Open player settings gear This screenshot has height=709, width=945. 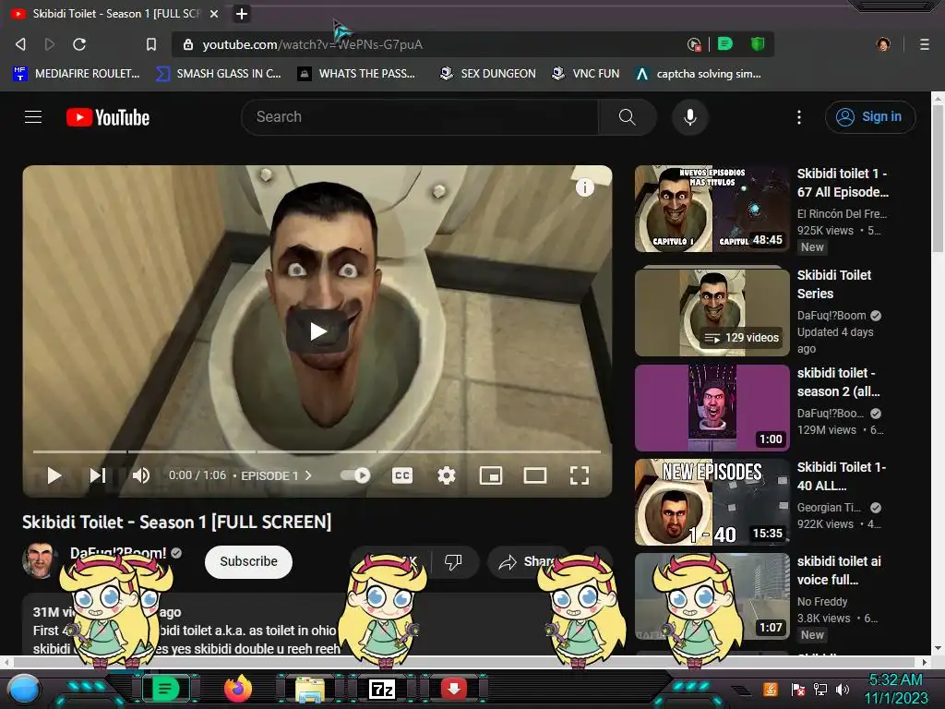point(447,475)
